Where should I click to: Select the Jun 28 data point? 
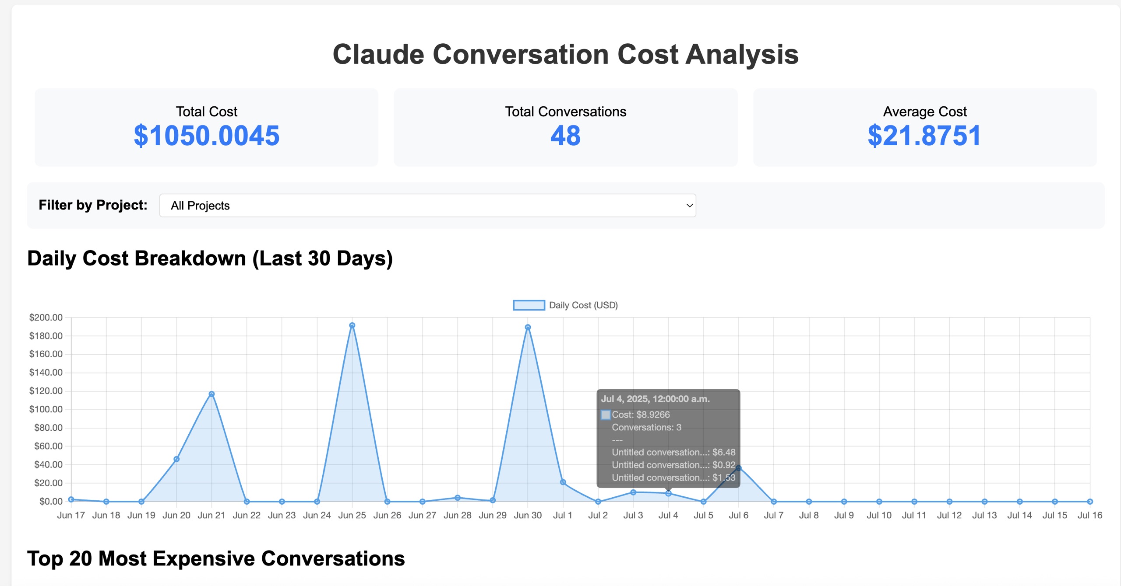pos(458,498)
